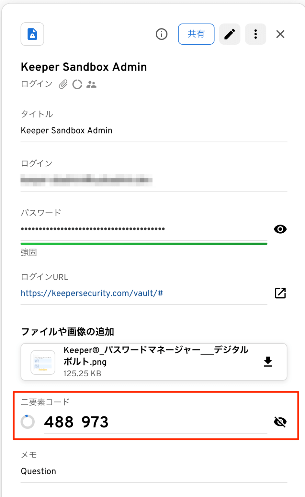Click the two-factor code 488 973
305x497 pixels.
(x=76, y=421)
